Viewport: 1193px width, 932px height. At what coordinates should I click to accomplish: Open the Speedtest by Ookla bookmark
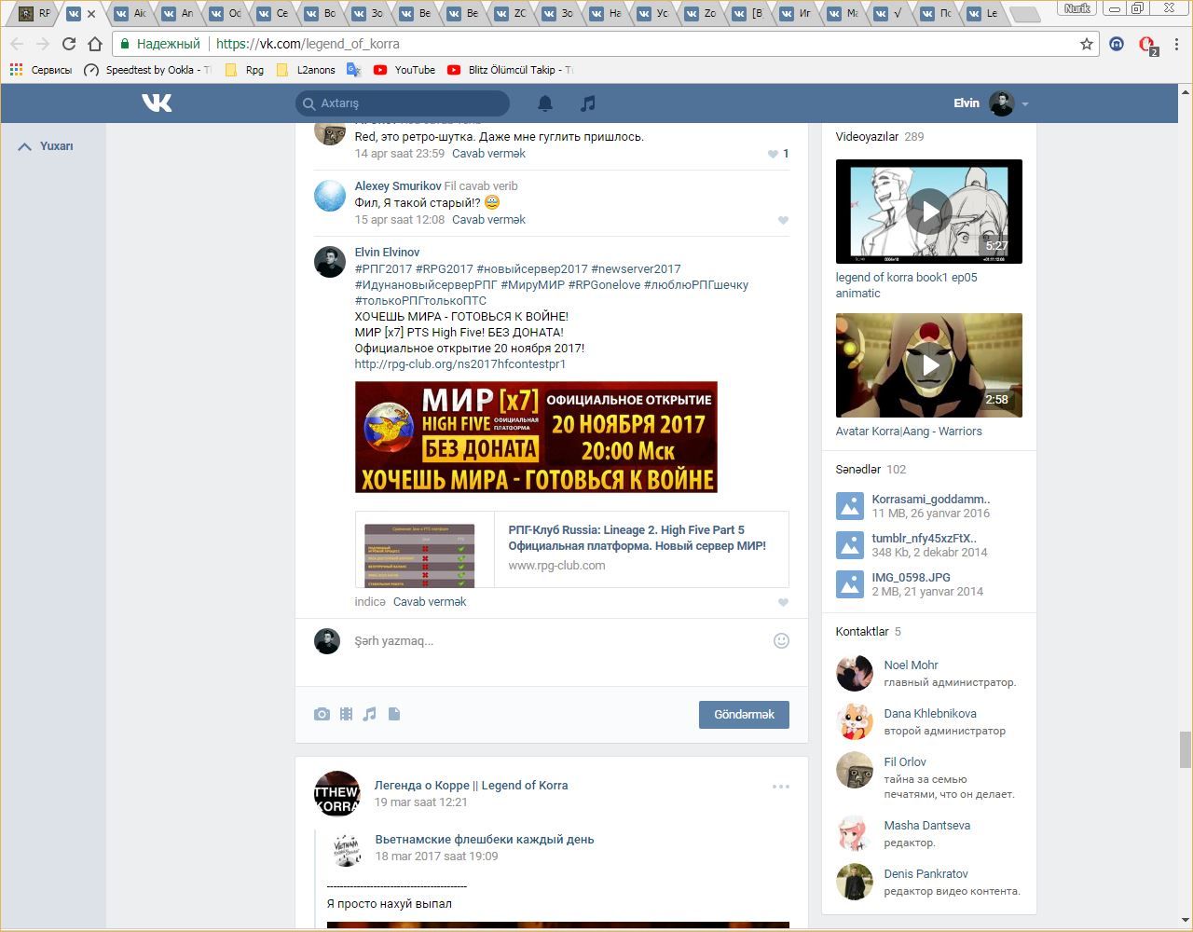click(147, 70)
